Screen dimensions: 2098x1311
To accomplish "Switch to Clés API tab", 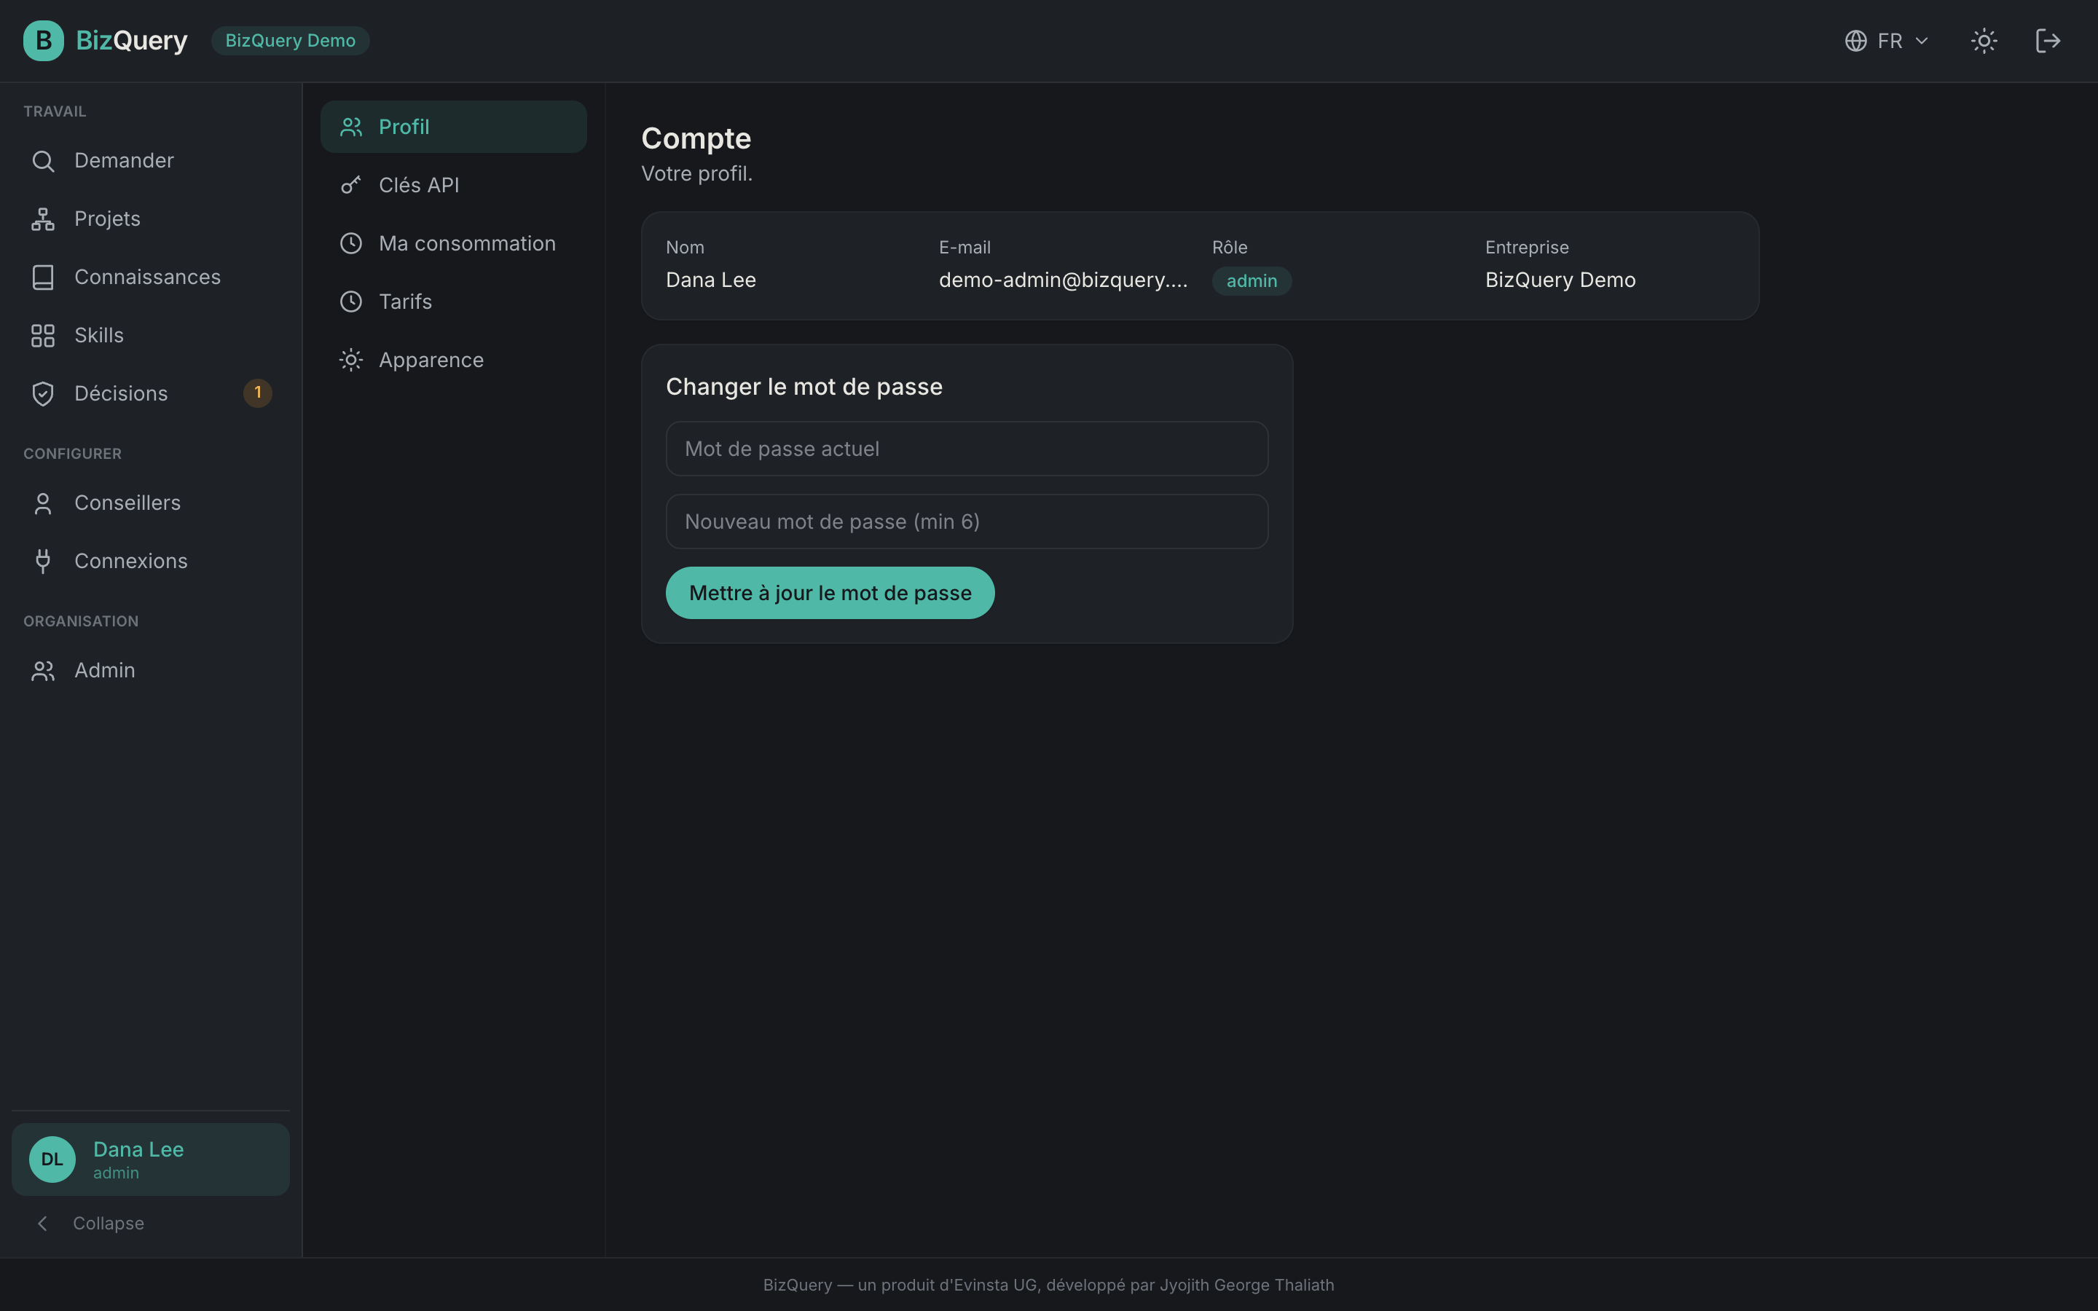I will 453,186.
